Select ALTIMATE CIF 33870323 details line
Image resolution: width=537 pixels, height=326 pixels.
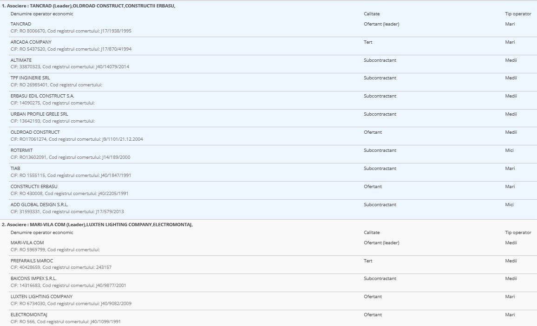(70, 67)
